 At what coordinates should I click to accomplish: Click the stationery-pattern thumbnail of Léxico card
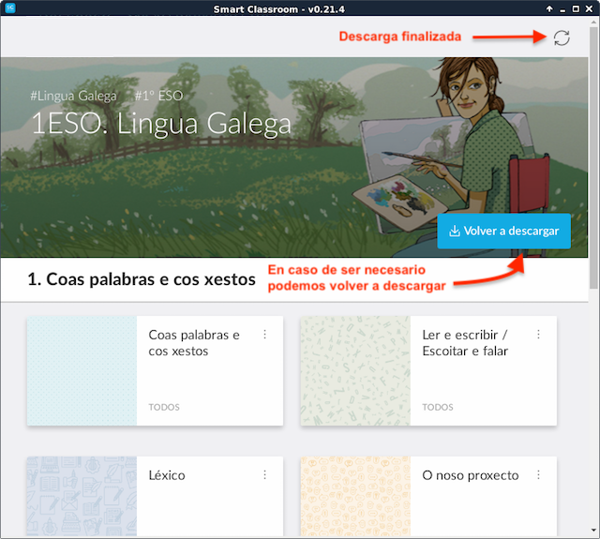tap(82, 496)
